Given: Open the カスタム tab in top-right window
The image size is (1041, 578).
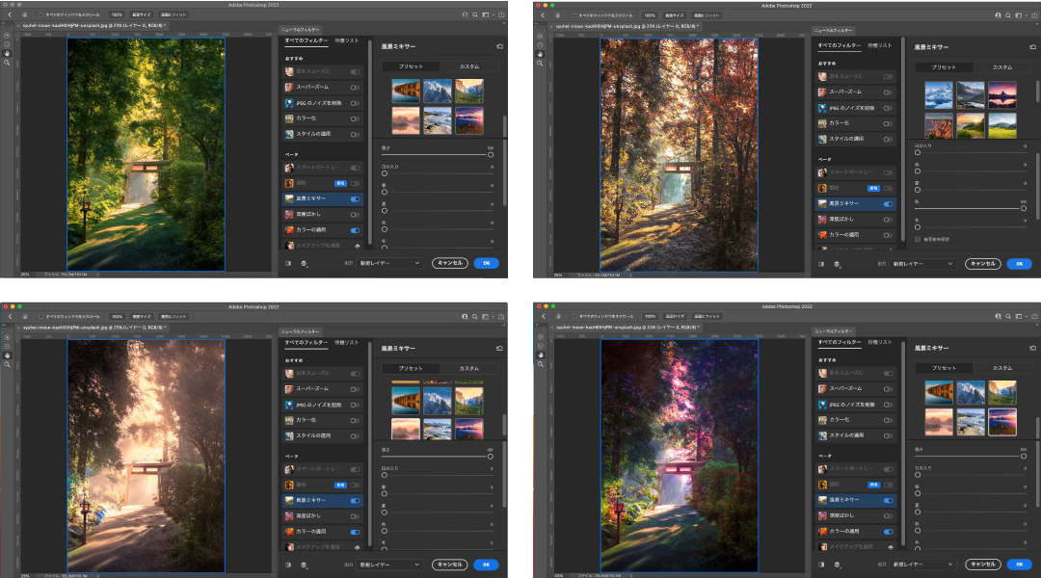Looking at the screenshot, I should 1001,67.
